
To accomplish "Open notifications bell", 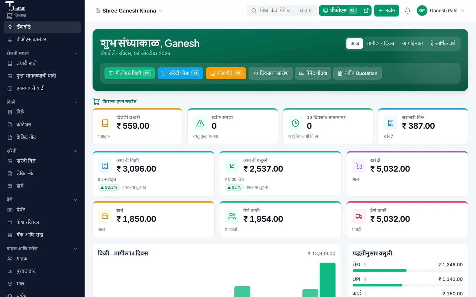I will (408, 11).
